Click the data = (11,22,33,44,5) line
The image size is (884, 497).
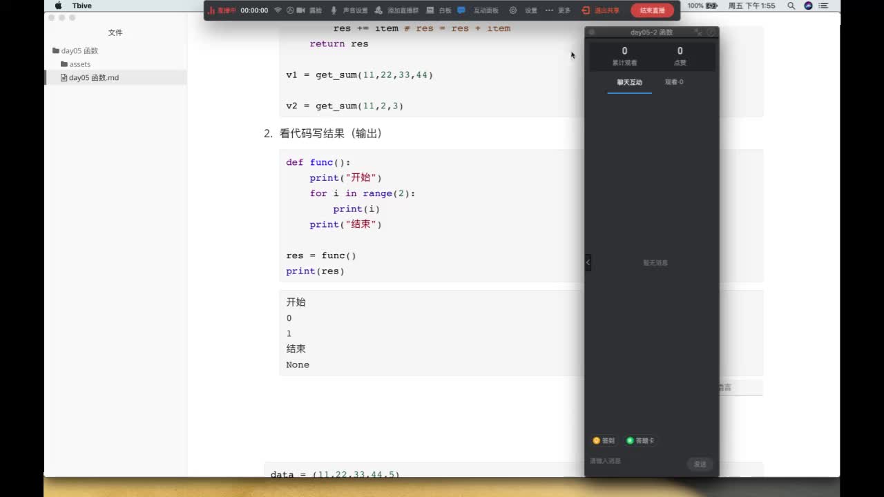(x=335, y=474)
